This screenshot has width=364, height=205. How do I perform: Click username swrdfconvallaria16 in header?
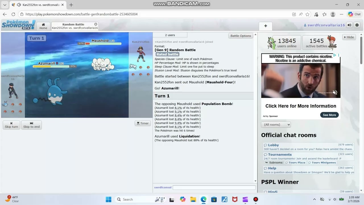point(324,25)
